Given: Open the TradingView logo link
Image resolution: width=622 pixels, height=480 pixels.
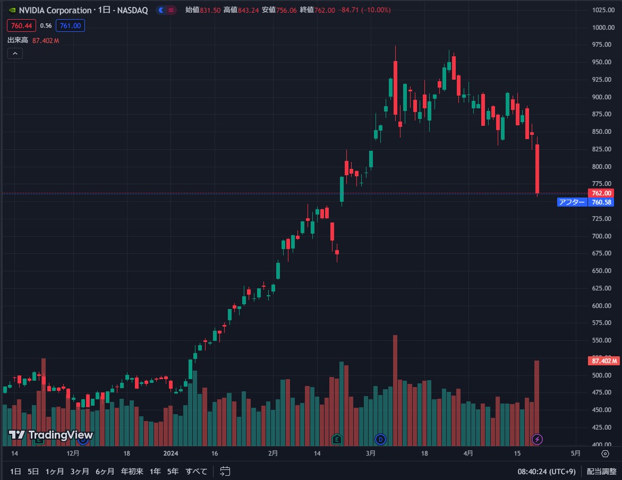Looking at the screenshot, I should 51,435.
